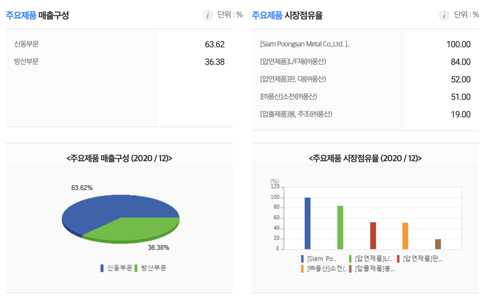Click the market share value 19.00
Image resolution: width=486 pixels, height=303 pixels.
461,114
